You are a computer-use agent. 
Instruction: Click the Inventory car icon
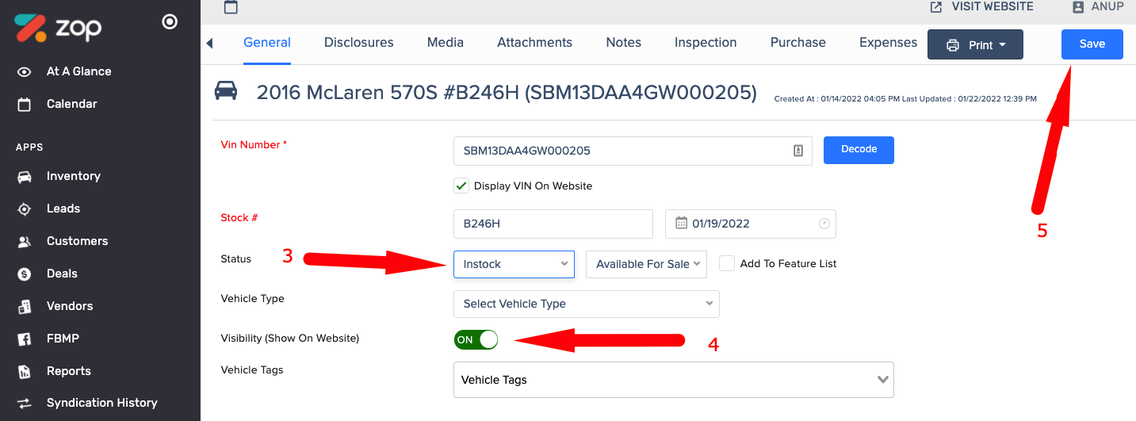(x=25, y=176)
